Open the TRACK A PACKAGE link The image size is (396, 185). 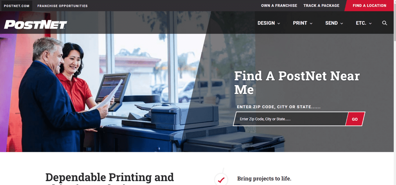[x=321, y=6]
